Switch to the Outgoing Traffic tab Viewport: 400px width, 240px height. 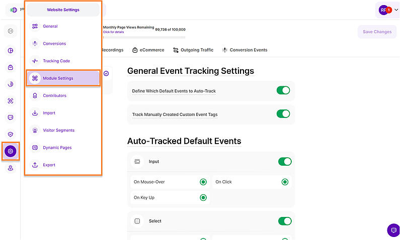(193, 50)
